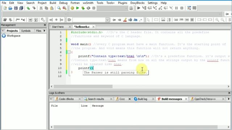The height and width of the screenshot is (130, 232).
Task: Click the Copy toolbar icon
Action: point(46,8)
